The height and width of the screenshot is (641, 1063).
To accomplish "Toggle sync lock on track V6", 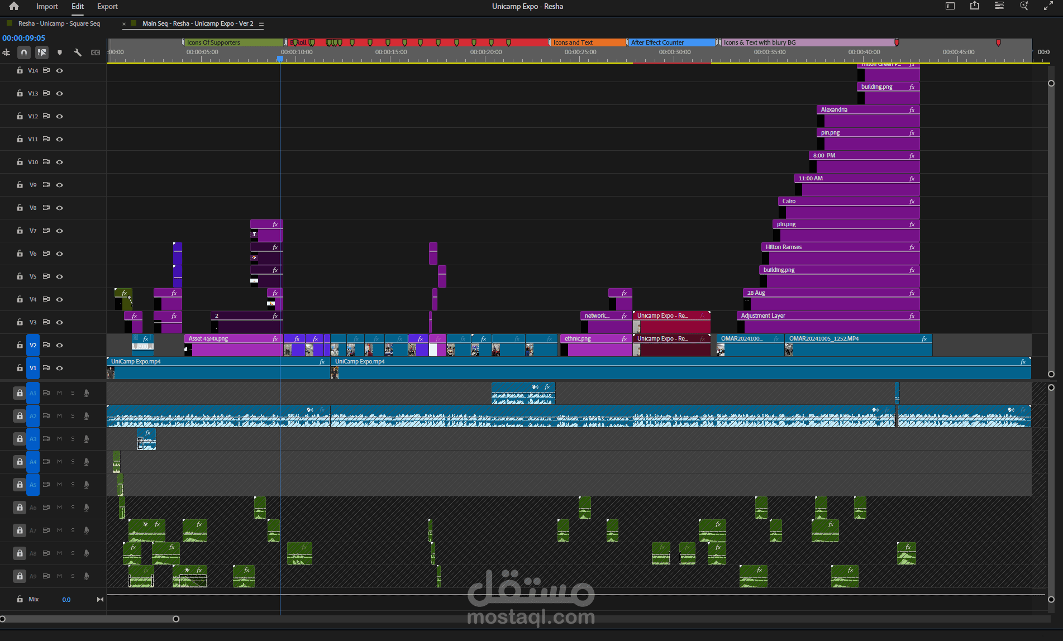I will (x=46, y=253).
